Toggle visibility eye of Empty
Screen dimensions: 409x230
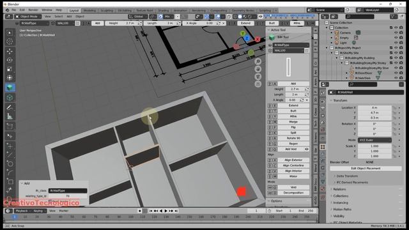coord(396,38)
